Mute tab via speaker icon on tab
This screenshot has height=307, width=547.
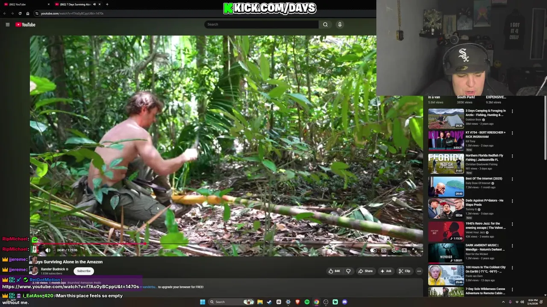[x=94, y=4]
